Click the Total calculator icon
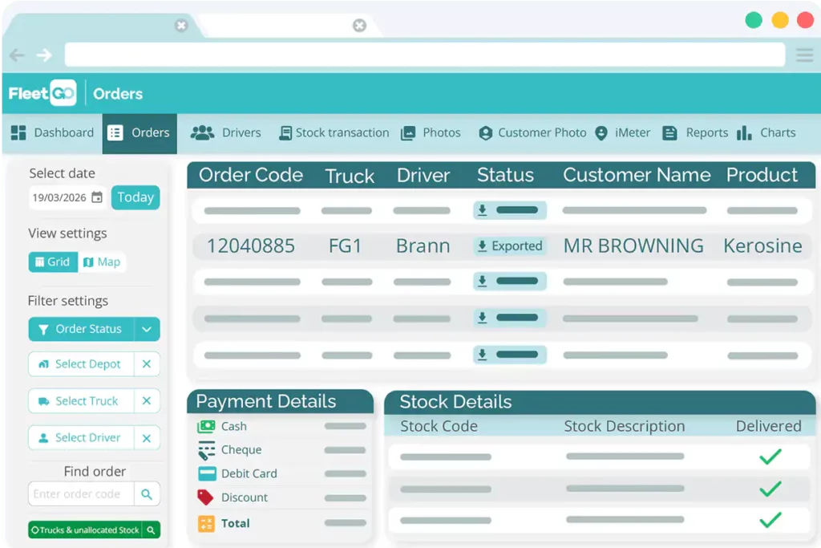This screenshot has width=821, height=548. pyautogui.click(x=206, y=523)
